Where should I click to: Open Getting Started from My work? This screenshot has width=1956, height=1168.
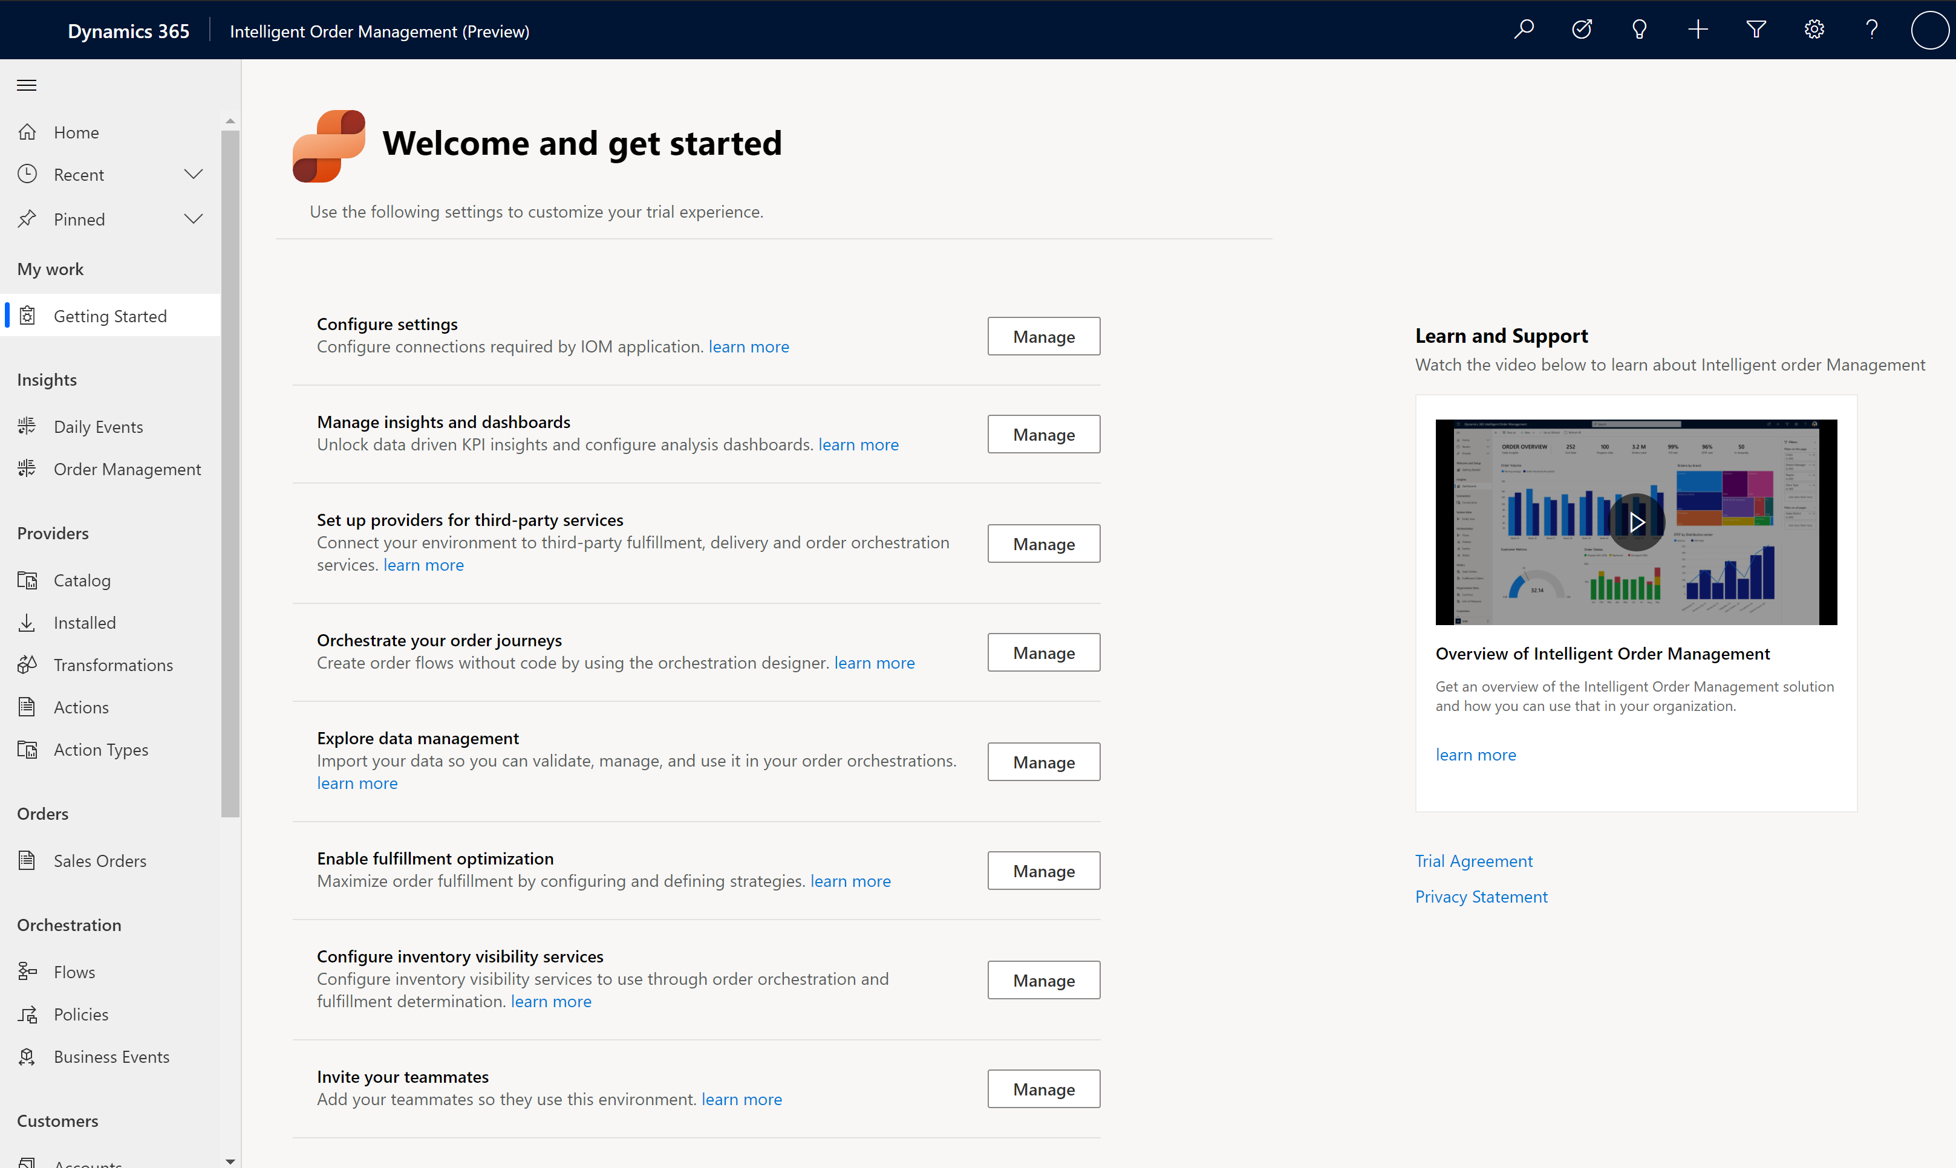coord(110,316)
